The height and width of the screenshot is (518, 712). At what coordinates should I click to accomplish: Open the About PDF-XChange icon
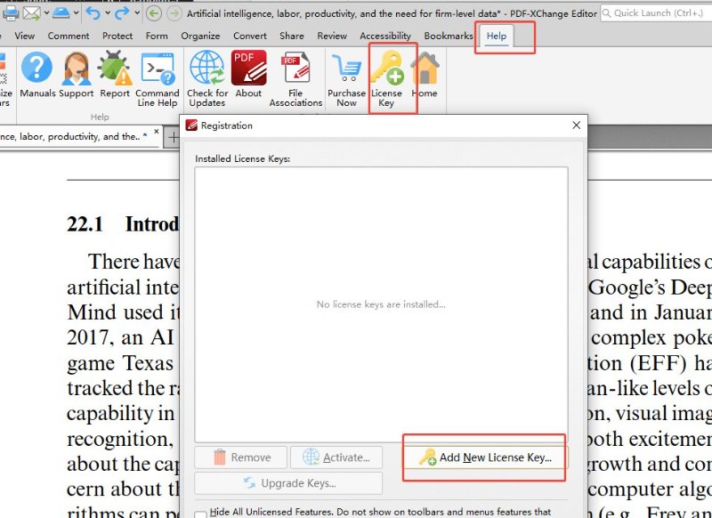[249, 75]
